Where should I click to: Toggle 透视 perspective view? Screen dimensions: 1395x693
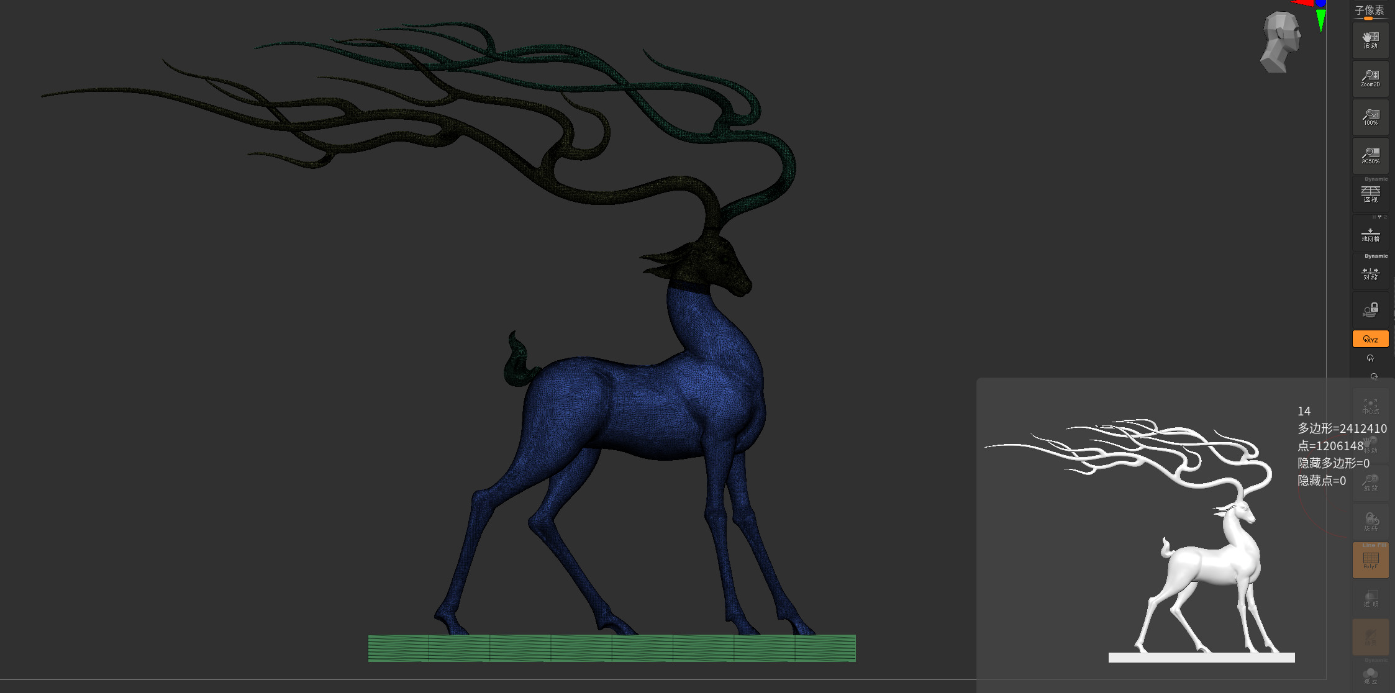1370,194
